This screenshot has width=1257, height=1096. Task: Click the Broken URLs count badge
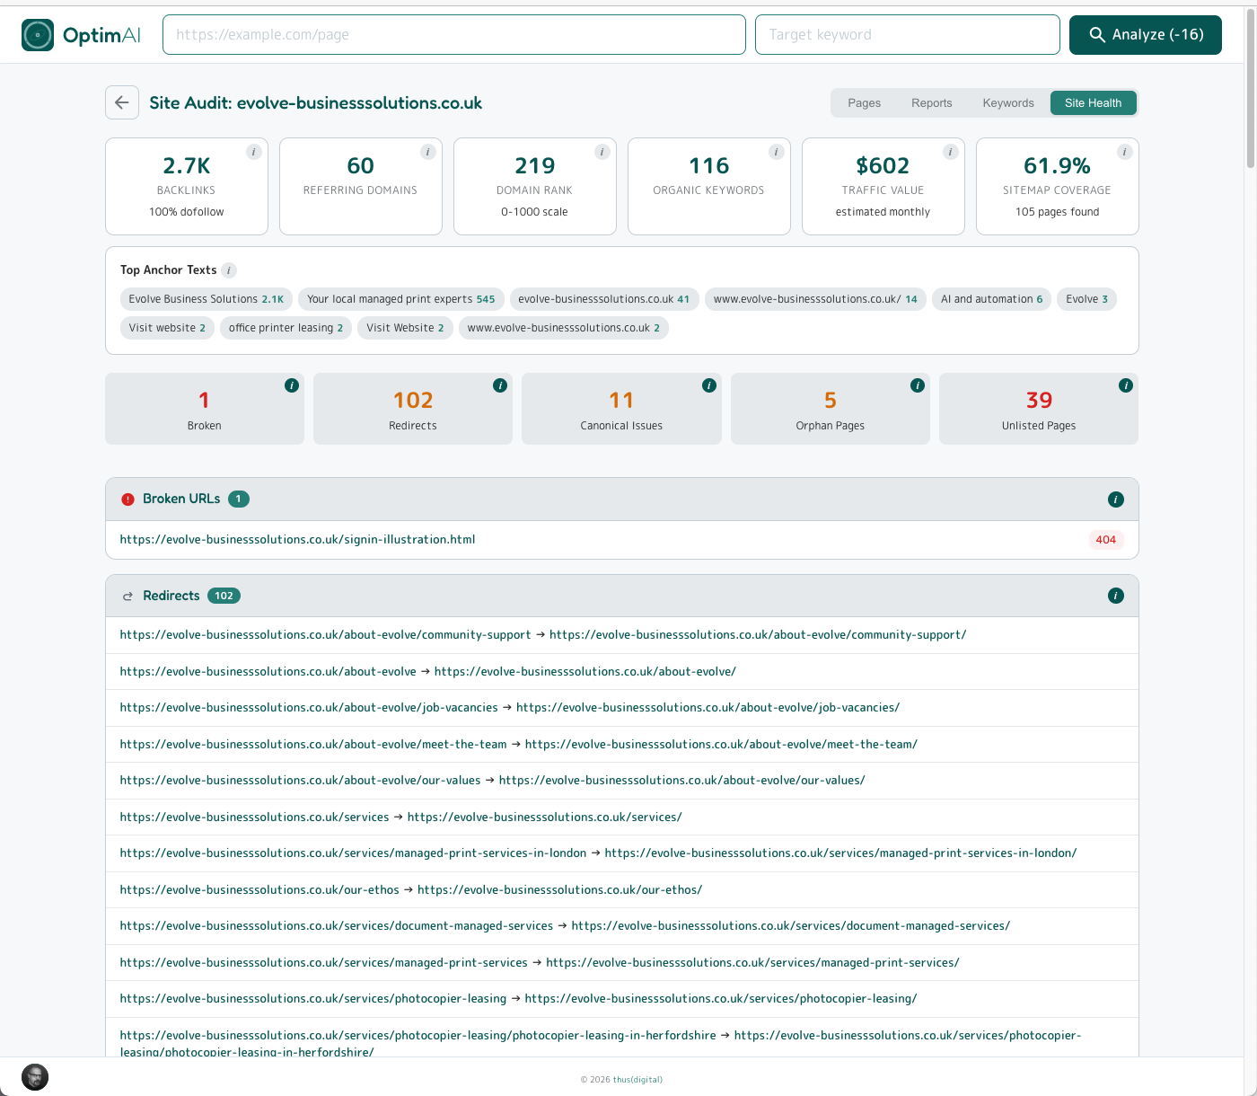tap(239, 499)
